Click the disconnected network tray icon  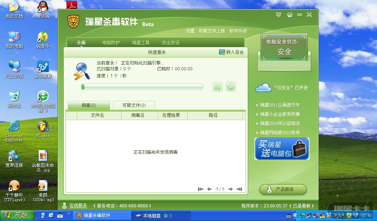316,215
